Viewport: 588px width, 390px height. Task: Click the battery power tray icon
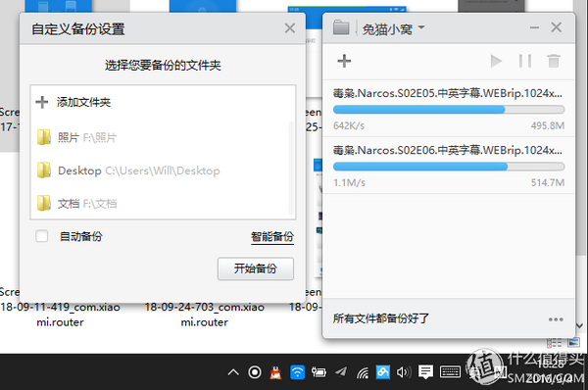[318, 372]
